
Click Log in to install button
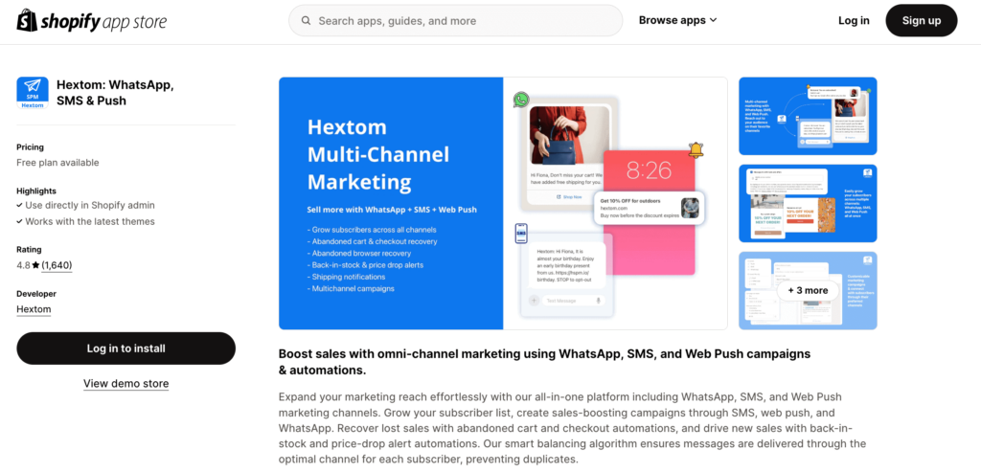click(x=125, y=348)
